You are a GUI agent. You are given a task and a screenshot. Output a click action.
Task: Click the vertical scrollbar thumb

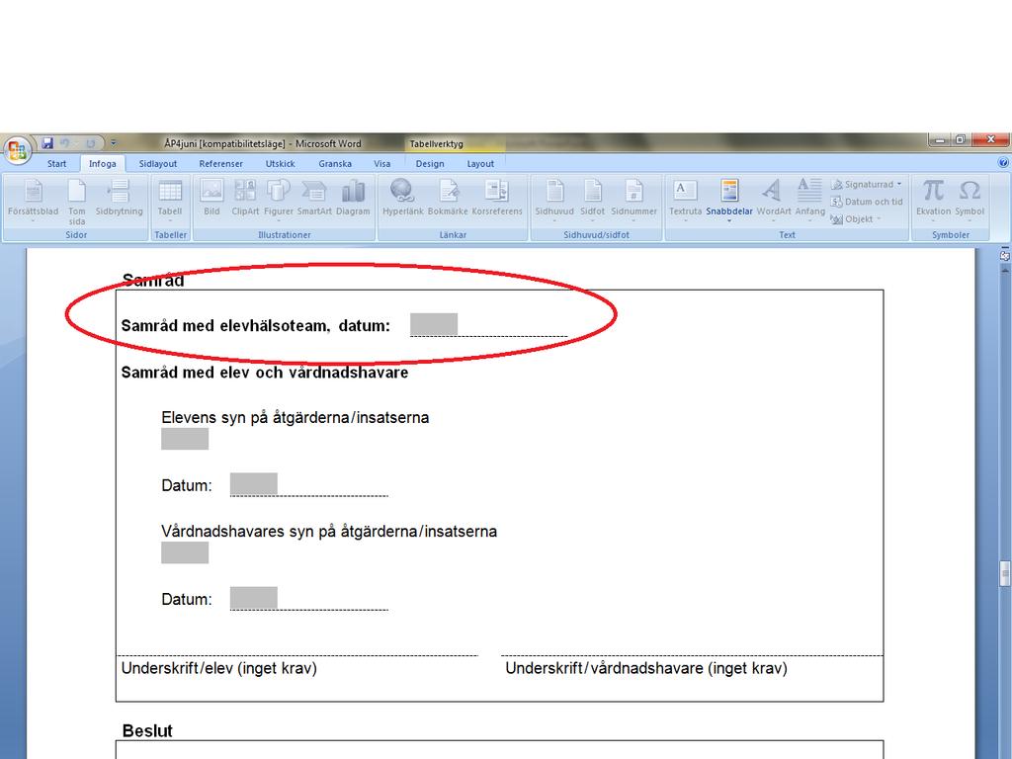tap(1004, 574)
